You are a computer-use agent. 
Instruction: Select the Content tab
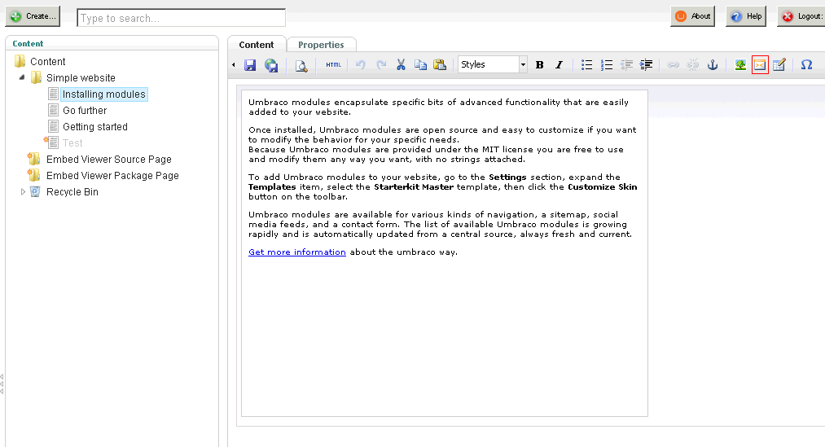[257, 45]
